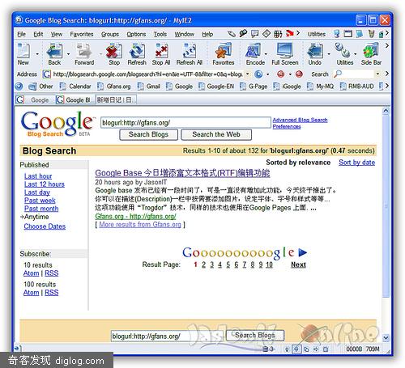The height and width of the screenshot is (368, 405).
Task: Click the Search the Web button
Action: (x=216, y=134)
